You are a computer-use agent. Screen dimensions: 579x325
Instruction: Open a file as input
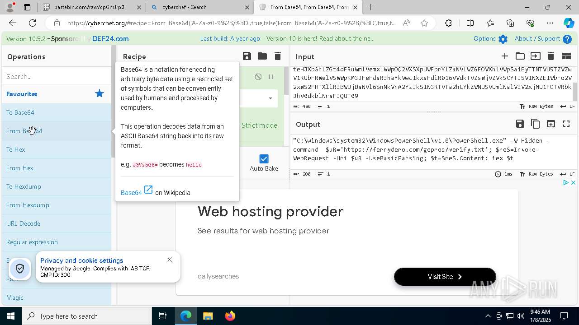[x=535, y=56]
